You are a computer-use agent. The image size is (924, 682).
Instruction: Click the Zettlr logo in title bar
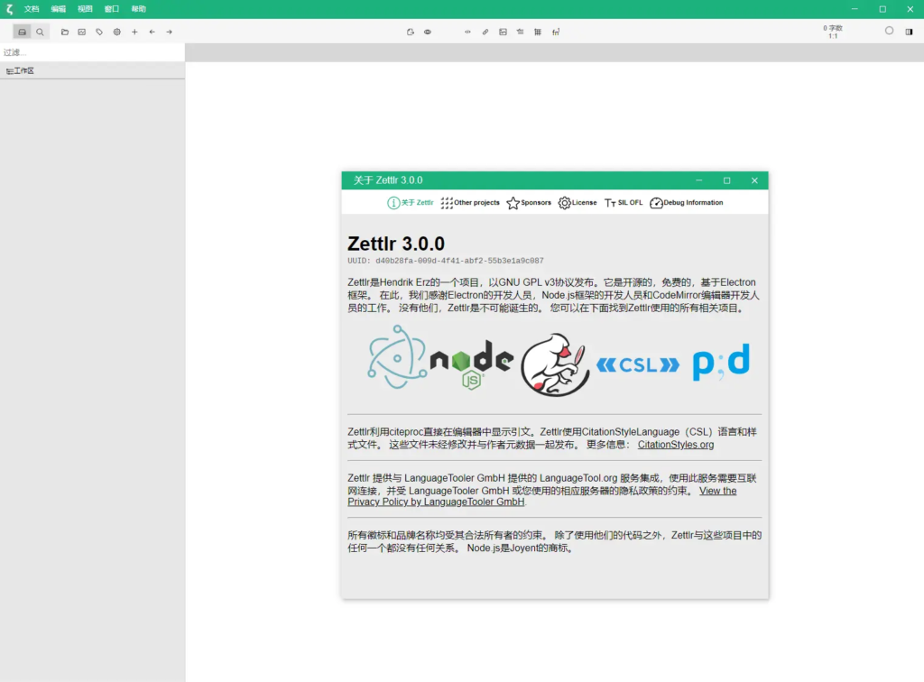(9, 9)
